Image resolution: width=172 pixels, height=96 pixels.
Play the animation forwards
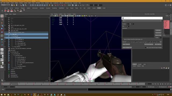coord(163,84)
